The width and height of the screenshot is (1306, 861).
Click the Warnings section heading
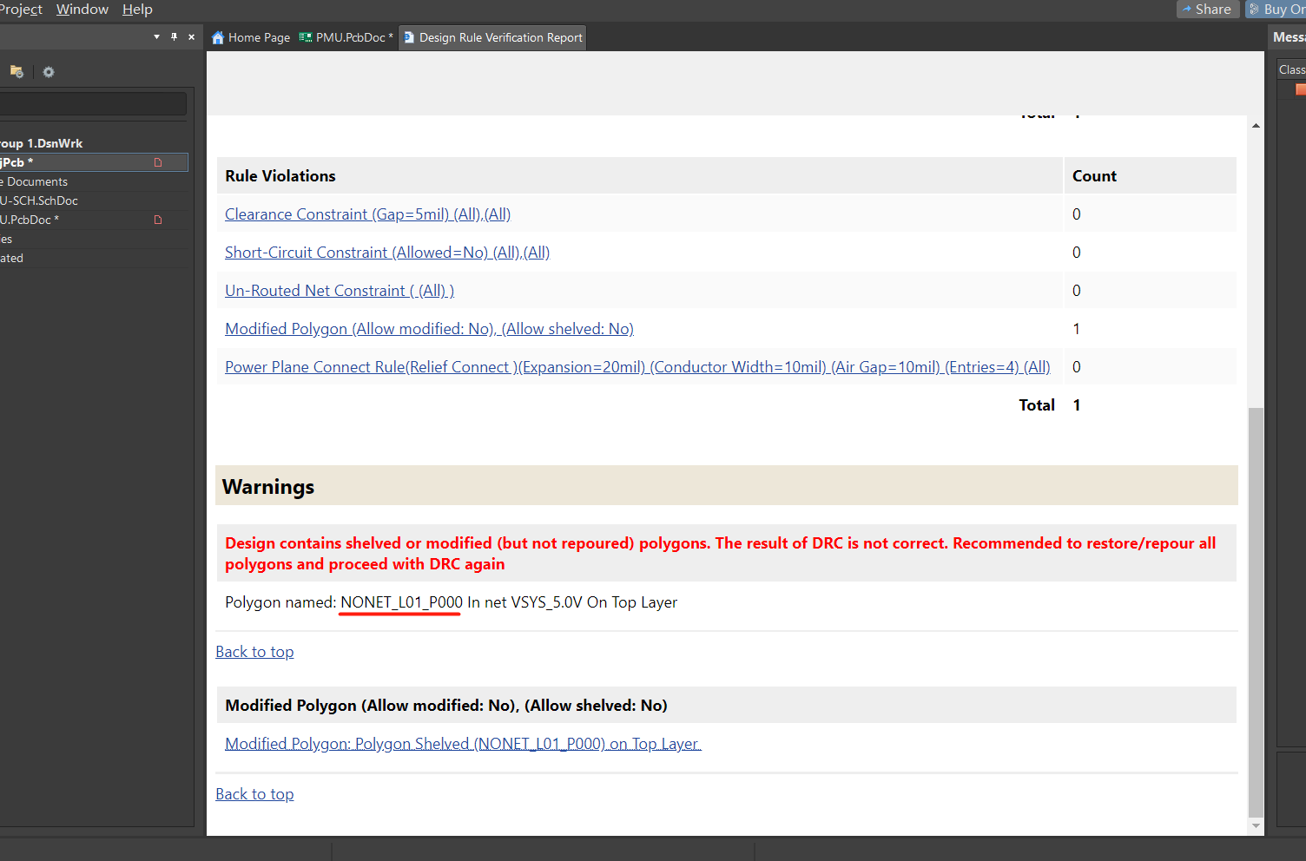(268, 487)
